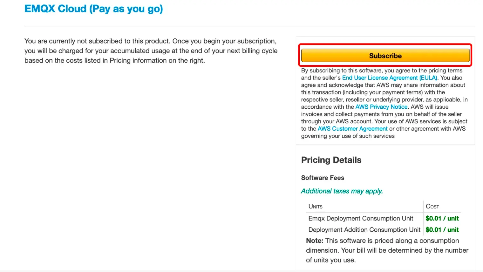Screen dimensions: 483x272
Task: Click the Emqx Deployment Consumption Unit price
Action: pos(442,219)
